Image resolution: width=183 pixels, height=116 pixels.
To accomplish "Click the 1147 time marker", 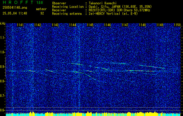I will tap(125, 25).
